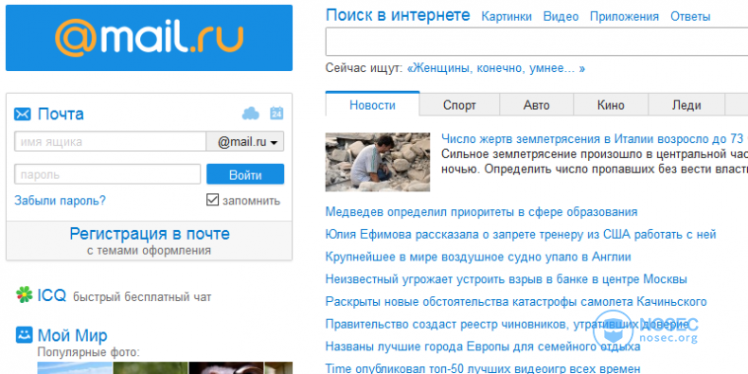Toggle the запомнить checkbox
This screenshot has height=374, width=748.
click(212, 200)
